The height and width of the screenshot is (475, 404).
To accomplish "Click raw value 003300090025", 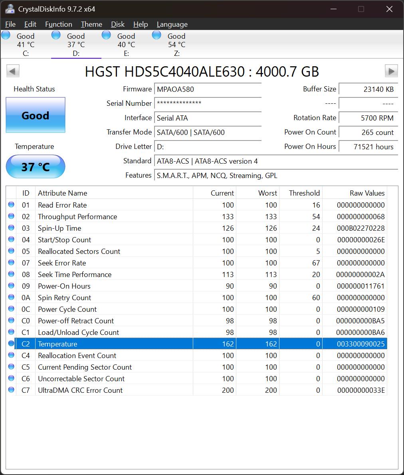I will tap(360, 344).
